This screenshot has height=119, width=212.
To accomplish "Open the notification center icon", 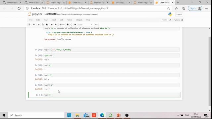I will click(x=206, y=115).
